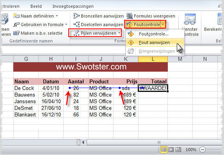
Task: Open the Invoegtoepassingen ribbon tab
Action: (73, 6)
